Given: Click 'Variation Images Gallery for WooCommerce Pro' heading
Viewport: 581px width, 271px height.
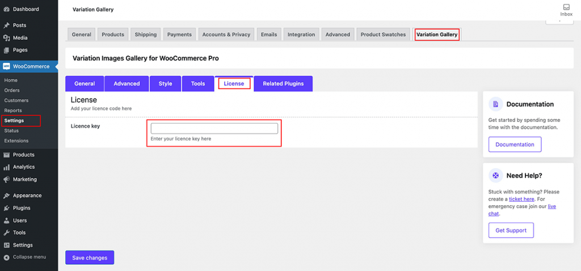Looking at the screenshot, I should tap(146, 58).
